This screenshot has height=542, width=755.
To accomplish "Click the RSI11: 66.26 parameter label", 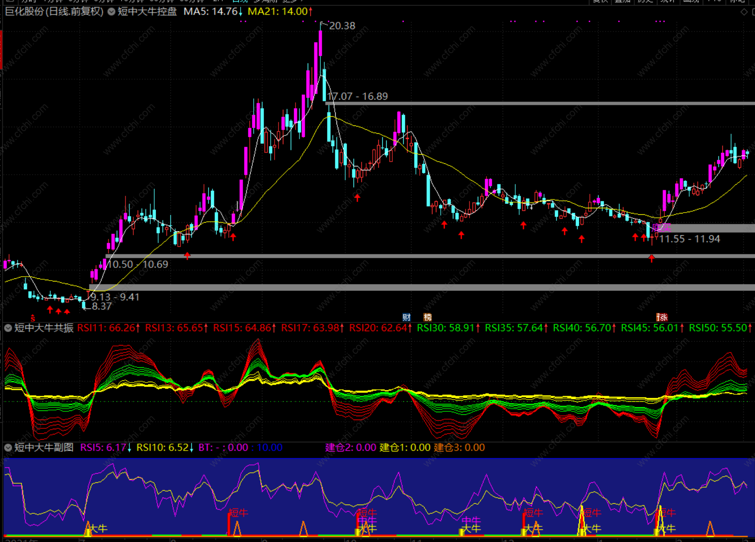I will (109, 328).
